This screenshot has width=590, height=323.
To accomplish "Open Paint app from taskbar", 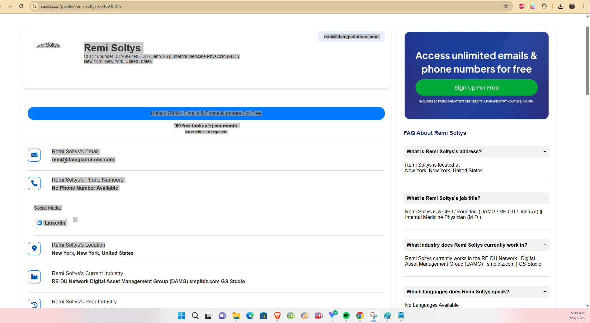I will pyautogui.click(x=387, y=316).
